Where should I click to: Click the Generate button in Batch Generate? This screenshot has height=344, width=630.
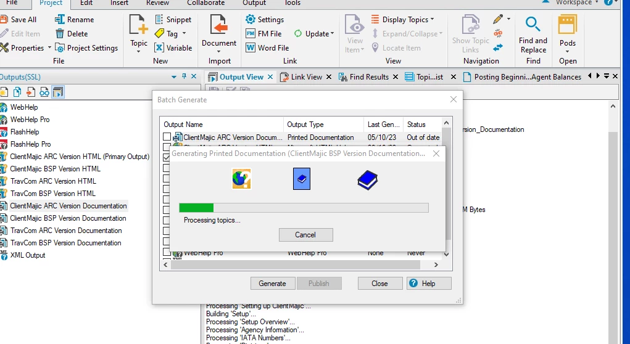click(273, 284)
